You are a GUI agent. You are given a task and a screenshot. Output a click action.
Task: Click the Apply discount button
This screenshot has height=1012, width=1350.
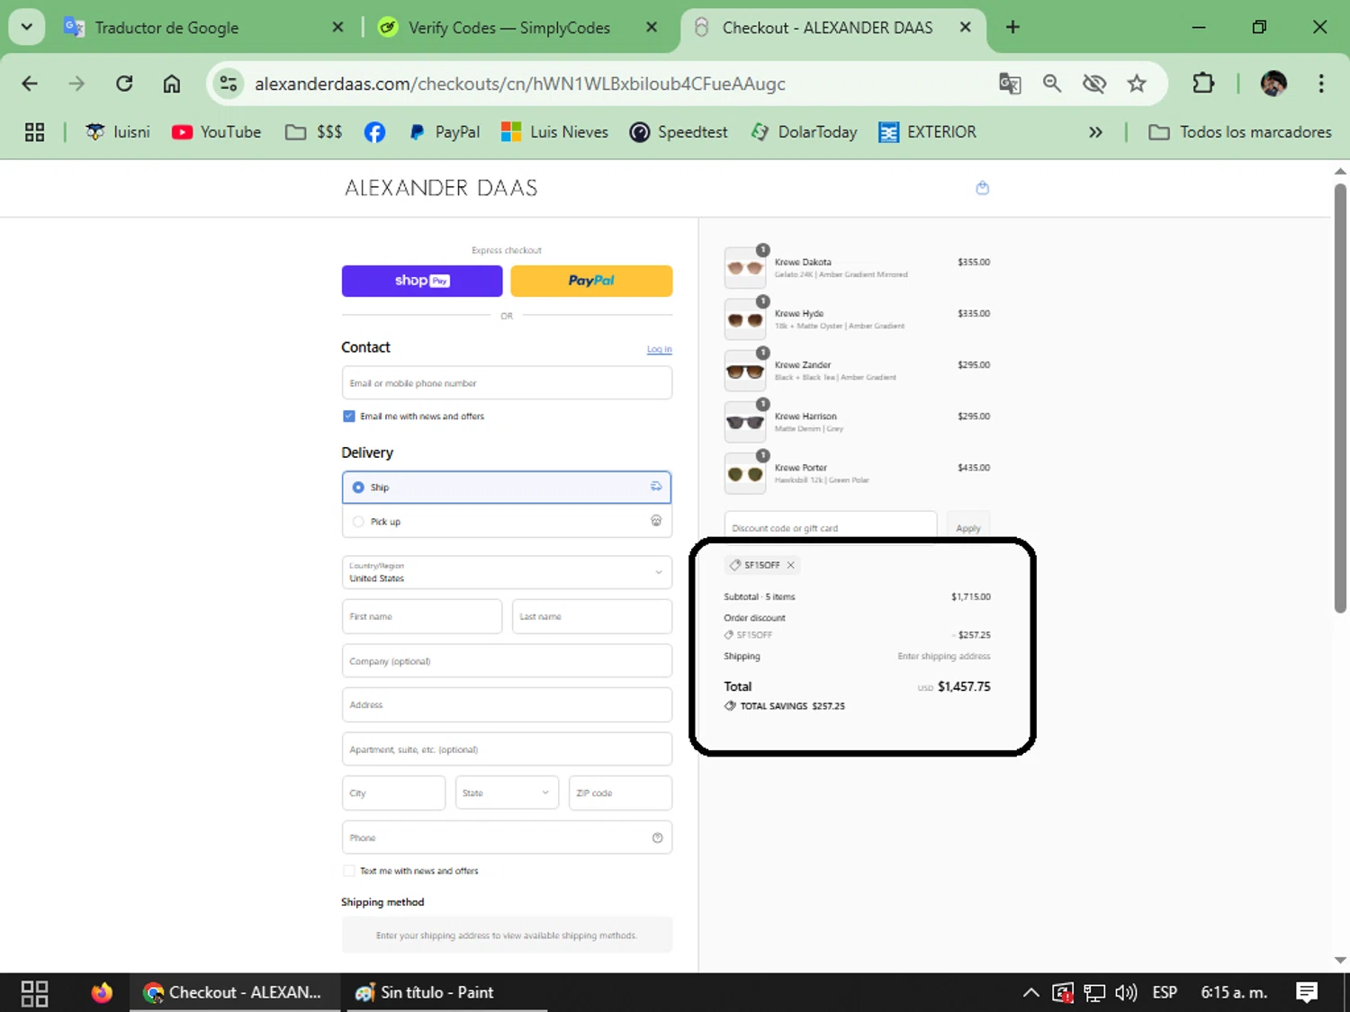[968, 528]
